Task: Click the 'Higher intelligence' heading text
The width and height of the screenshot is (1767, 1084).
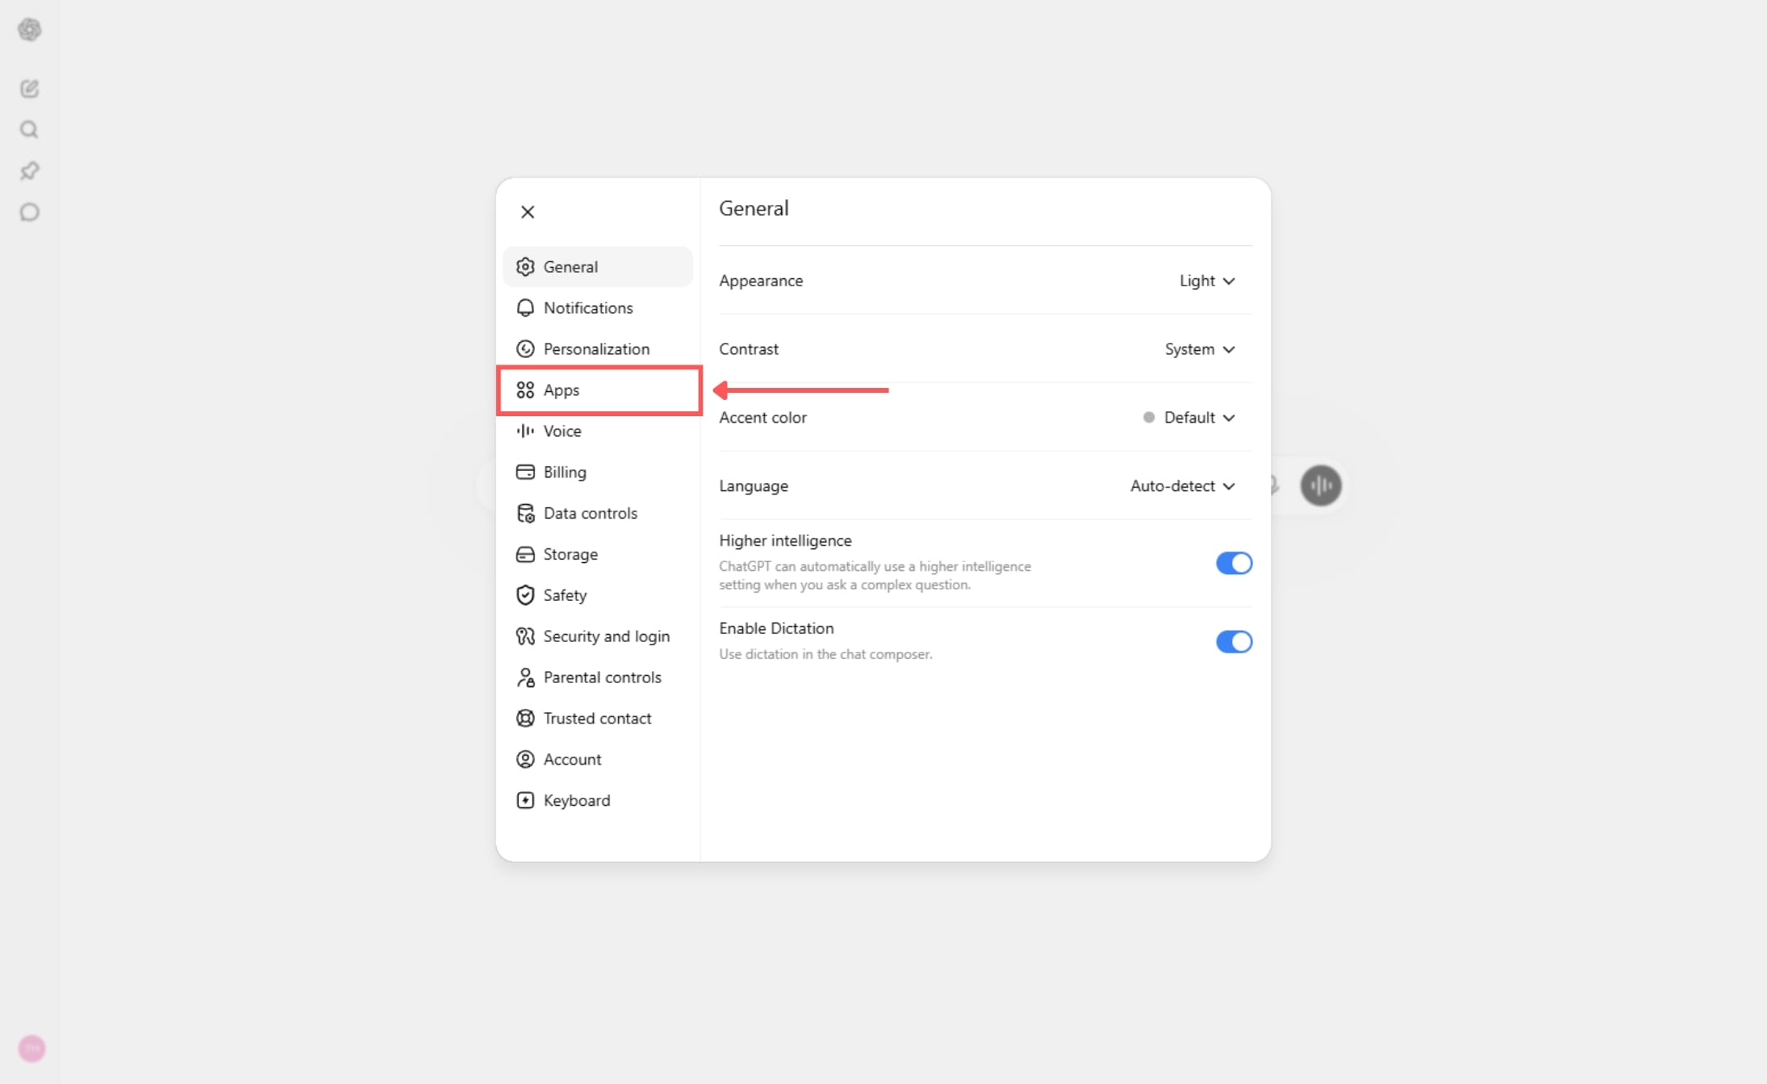Action: 785,540
